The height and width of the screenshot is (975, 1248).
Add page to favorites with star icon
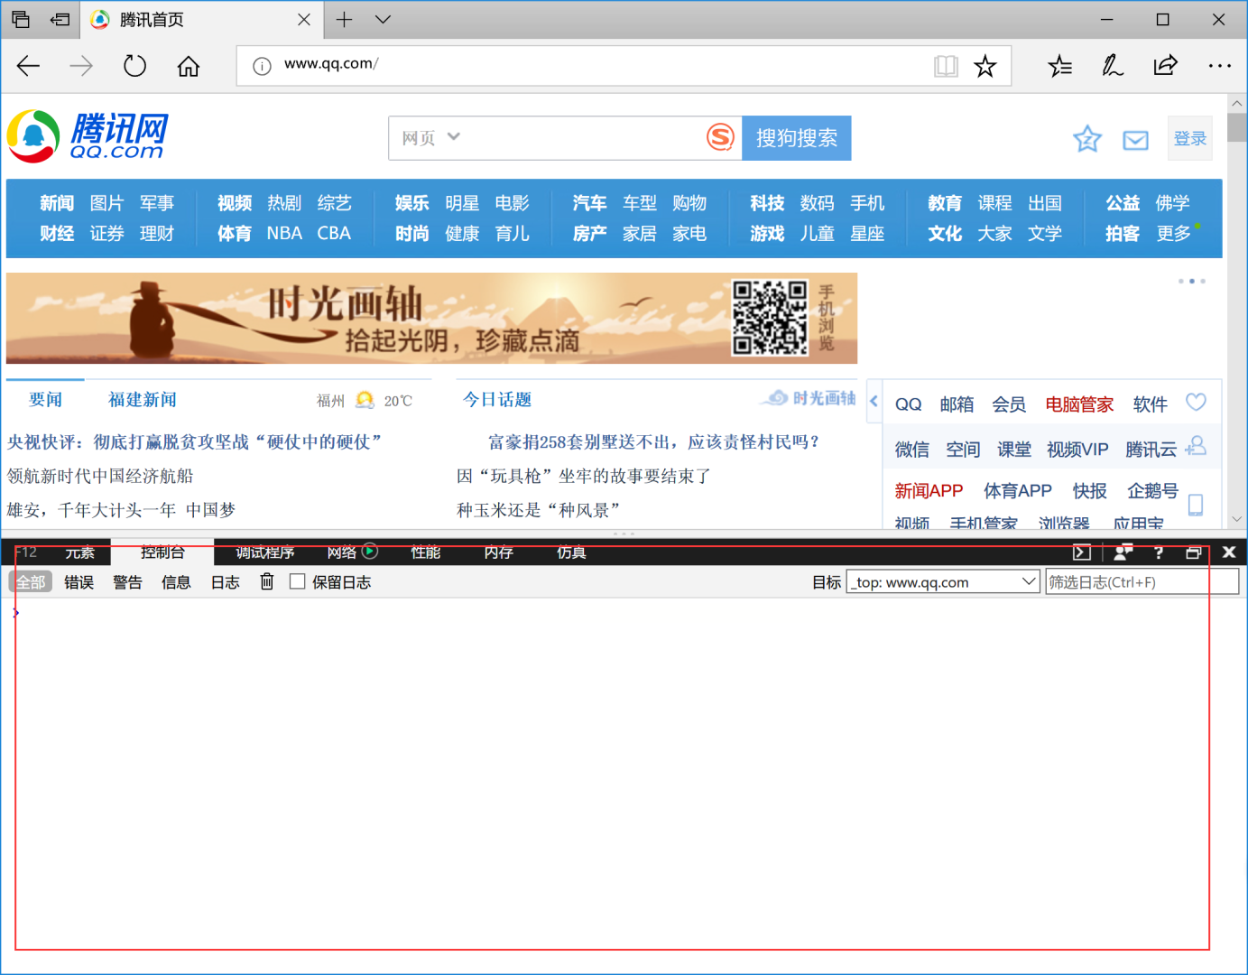(985, 66)
